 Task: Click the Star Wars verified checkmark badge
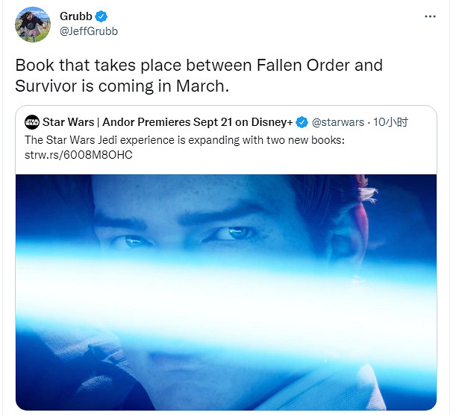pos(302,122)
